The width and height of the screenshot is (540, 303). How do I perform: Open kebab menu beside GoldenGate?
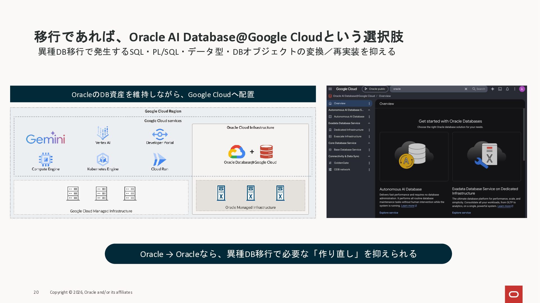[369, 163]
